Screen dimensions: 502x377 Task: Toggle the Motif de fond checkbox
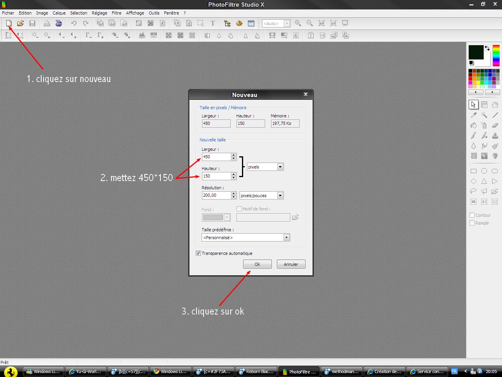239,209
